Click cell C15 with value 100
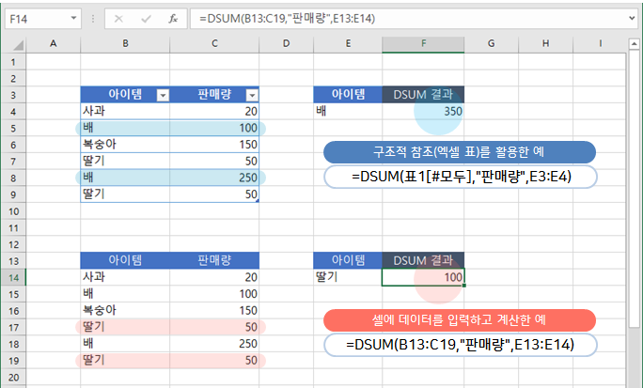This screenshot has height=388, width=643. [x=214, y=294]
